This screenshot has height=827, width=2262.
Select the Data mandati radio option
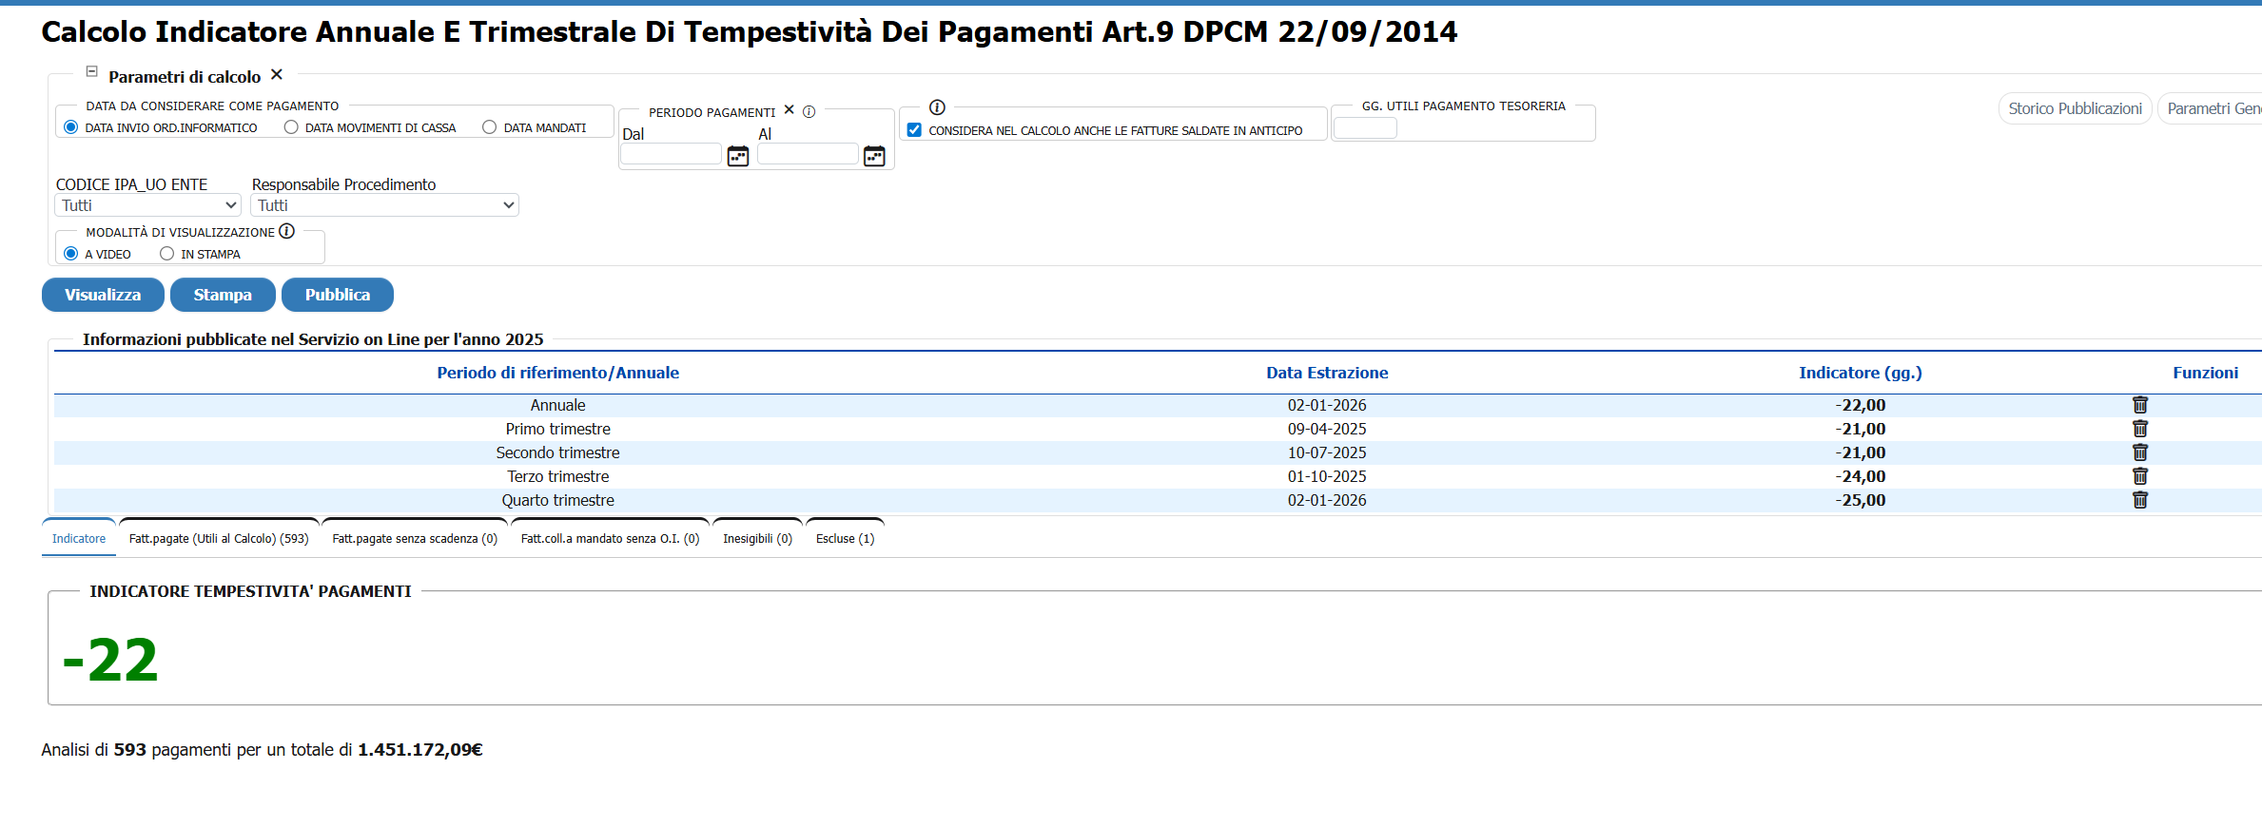(489, 127)
